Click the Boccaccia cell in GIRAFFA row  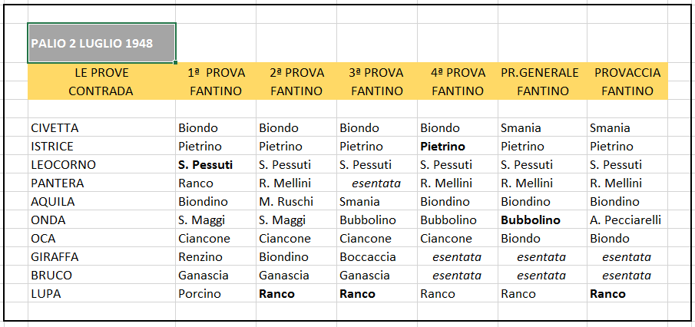368,257
